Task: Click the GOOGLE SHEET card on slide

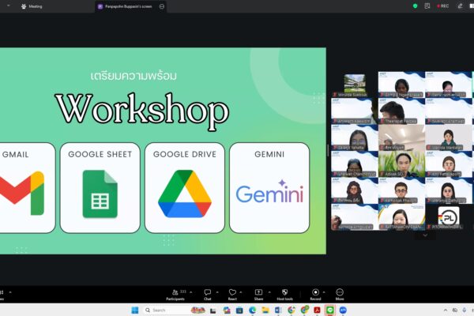Action: coord(100,188)
